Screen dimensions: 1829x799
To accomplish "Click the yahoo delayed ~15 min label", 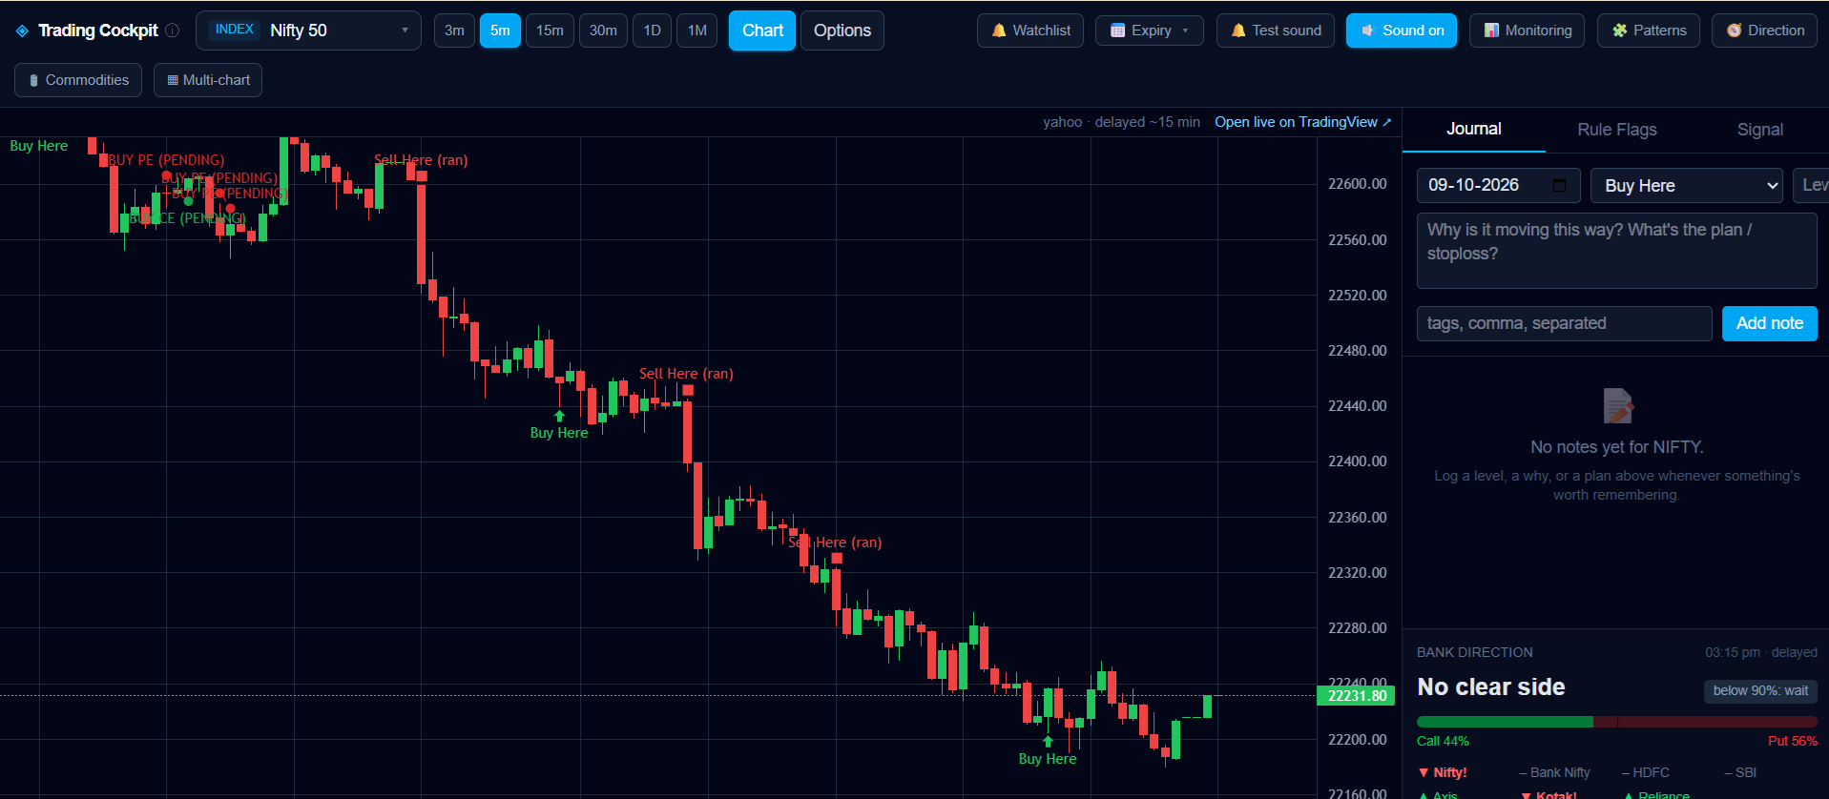I will coord(1121,122).
